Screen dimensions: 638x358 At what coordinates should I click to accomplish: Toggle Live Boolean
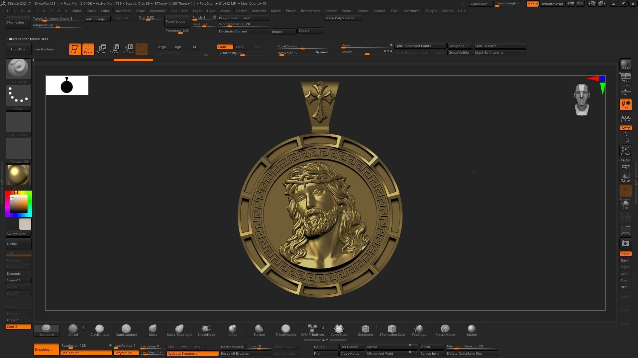pyautogui.click(x=45, y=49)
